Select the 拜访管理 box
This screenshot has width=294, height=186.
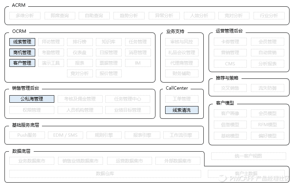[51, 42]
